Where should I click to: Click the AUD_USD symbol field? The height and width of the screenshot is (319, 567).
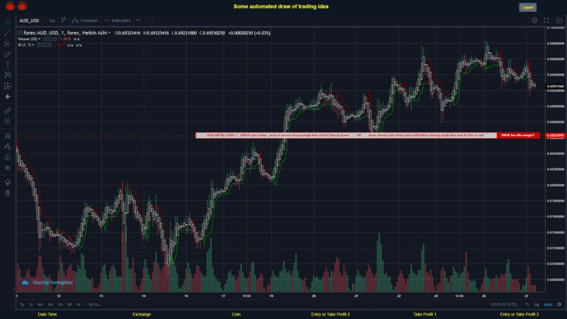(x=29, y=20)
